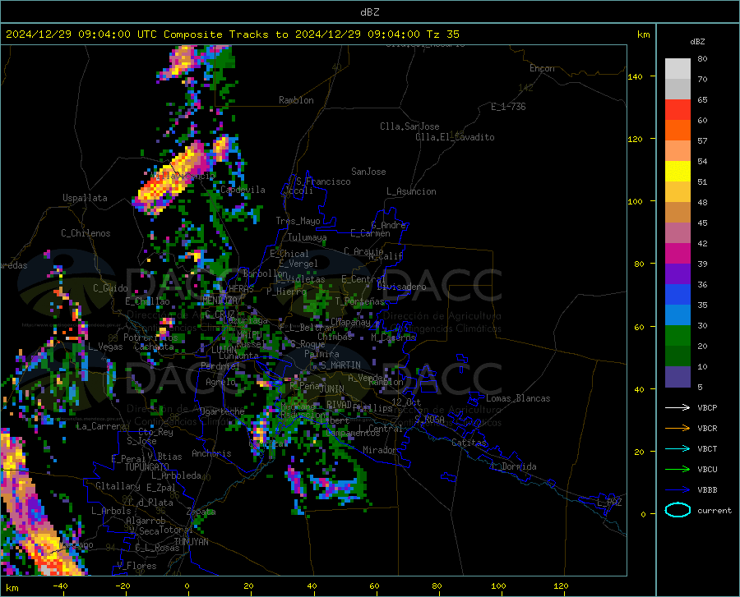740x597 pixels.
Task: Click the 'Anchoris' map label
Action: coord(211,453)
